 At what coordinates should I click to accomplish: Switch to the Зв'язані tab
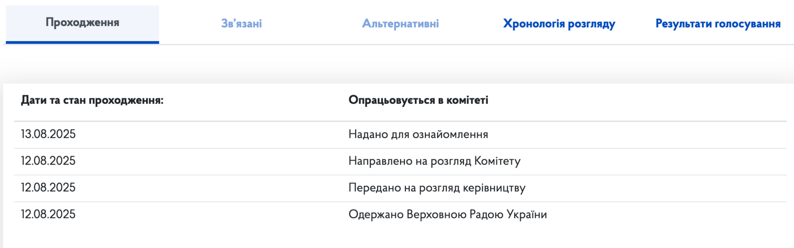pos(242,24)
